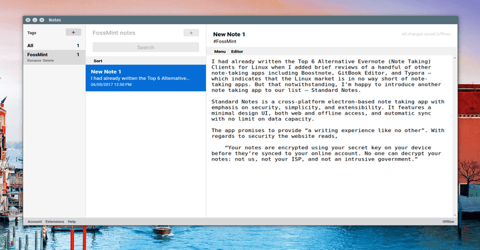Open Account in the footer
The image size is (480, 250).
click(35, 221)
